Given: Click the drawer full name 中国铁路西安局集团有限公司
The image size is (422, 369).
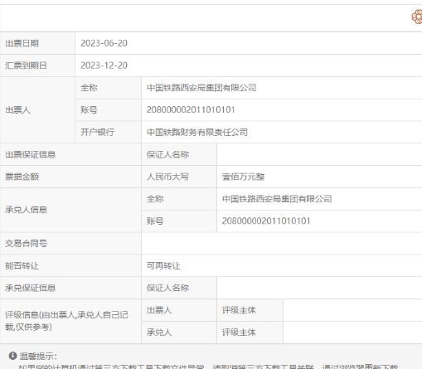Looking at the screenshot, I should pyautogui.click(x=201, y=88).
